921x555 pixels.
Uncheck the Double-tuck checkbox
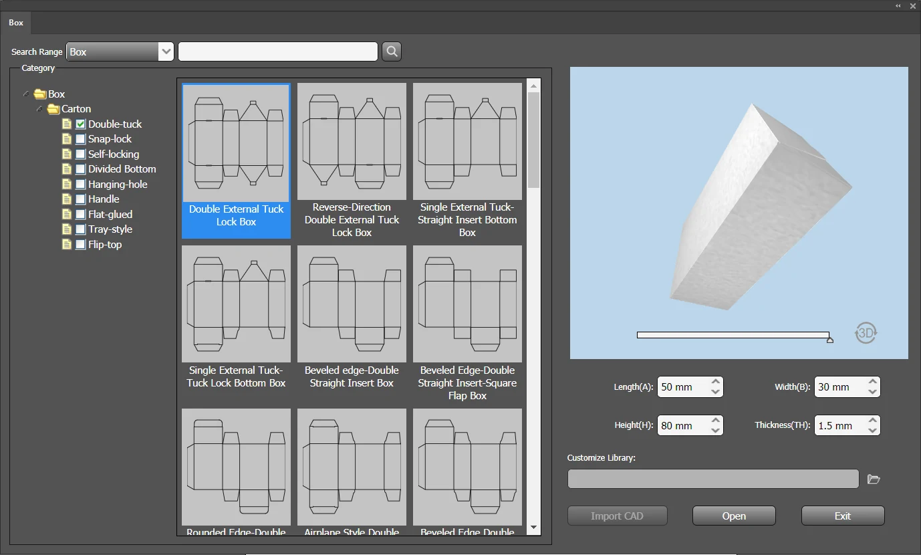click(80, 124)
